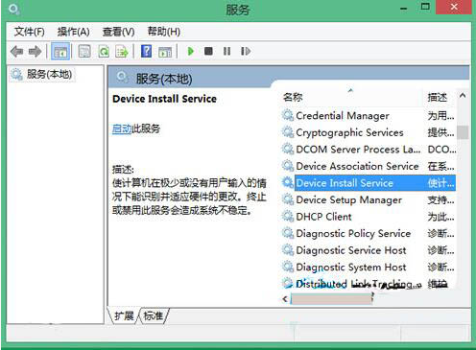Click the Refresh toolbar icon

104,51
